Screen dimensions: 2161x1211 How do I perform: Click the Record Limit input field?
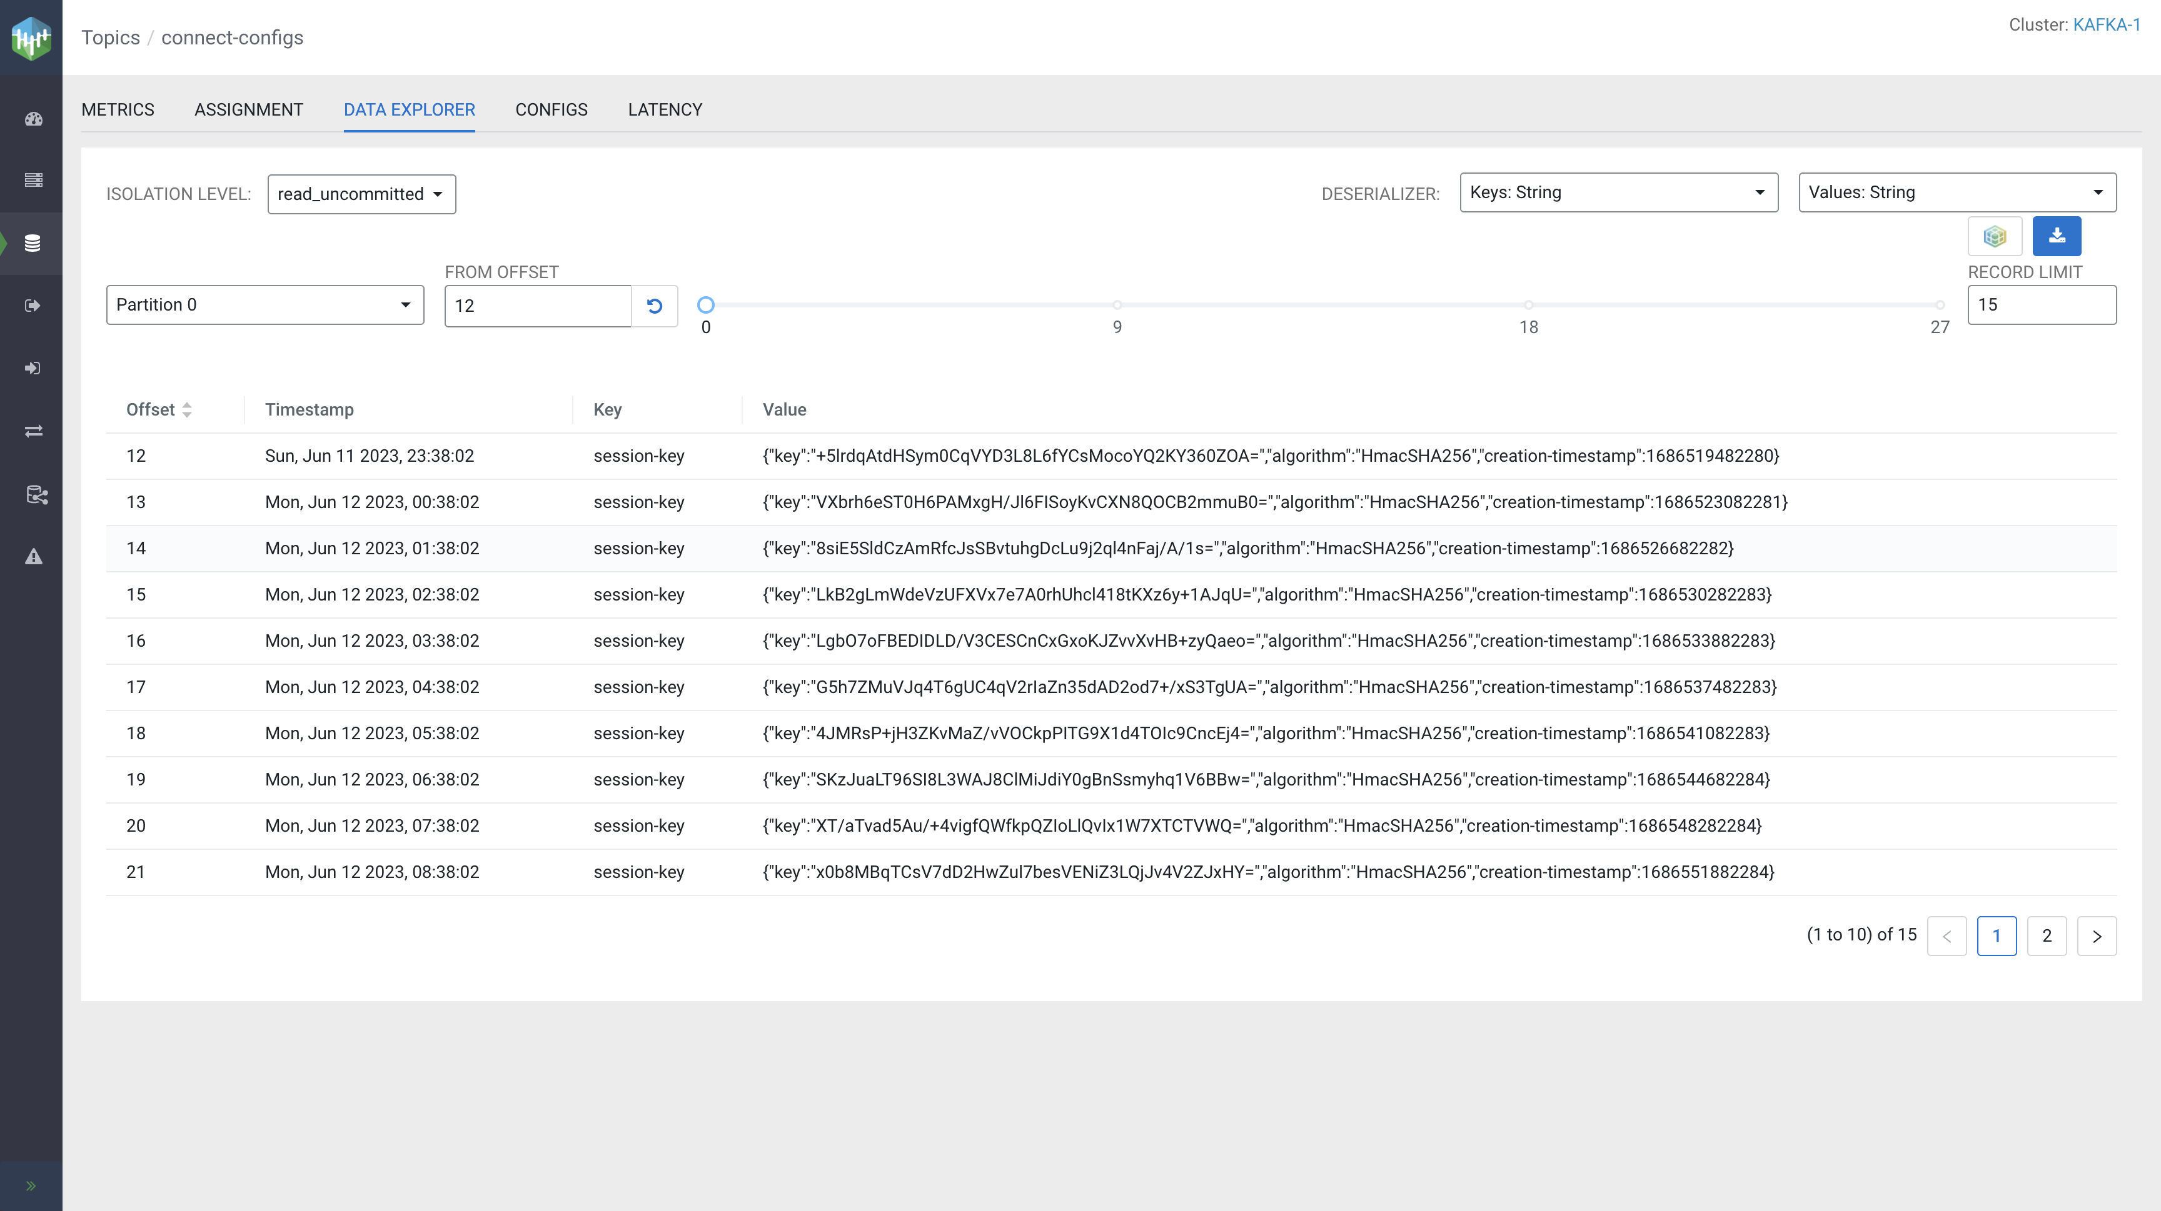(2041, 305)
